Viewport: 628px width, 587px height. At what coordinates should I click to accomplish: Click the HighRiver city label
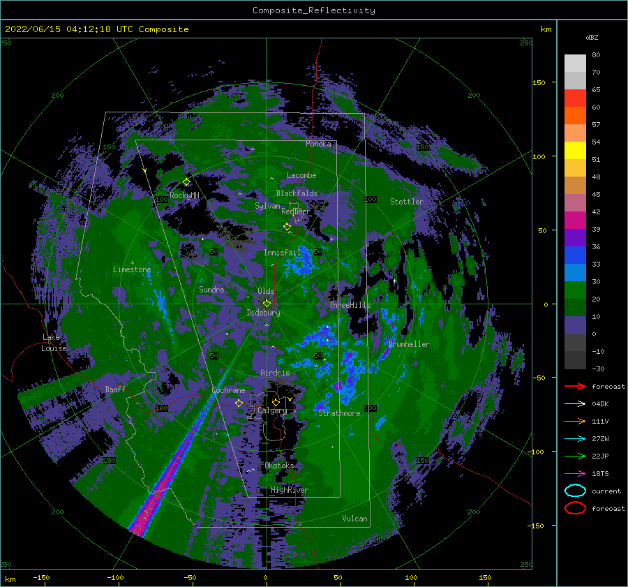(290, 490)
